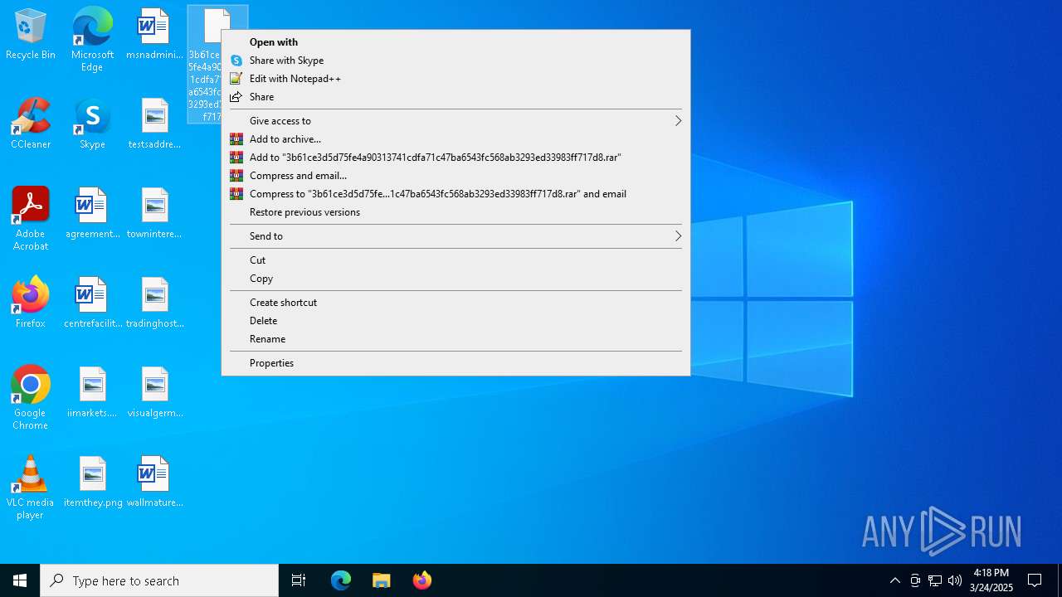Select the visualgerm image file icon
1062x597 pixels.
(154, 393)
